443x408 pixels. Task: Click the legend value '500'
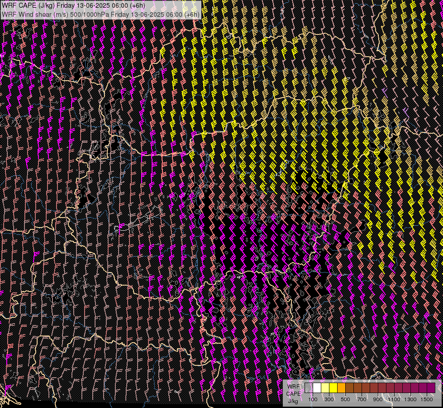point(345,399)
